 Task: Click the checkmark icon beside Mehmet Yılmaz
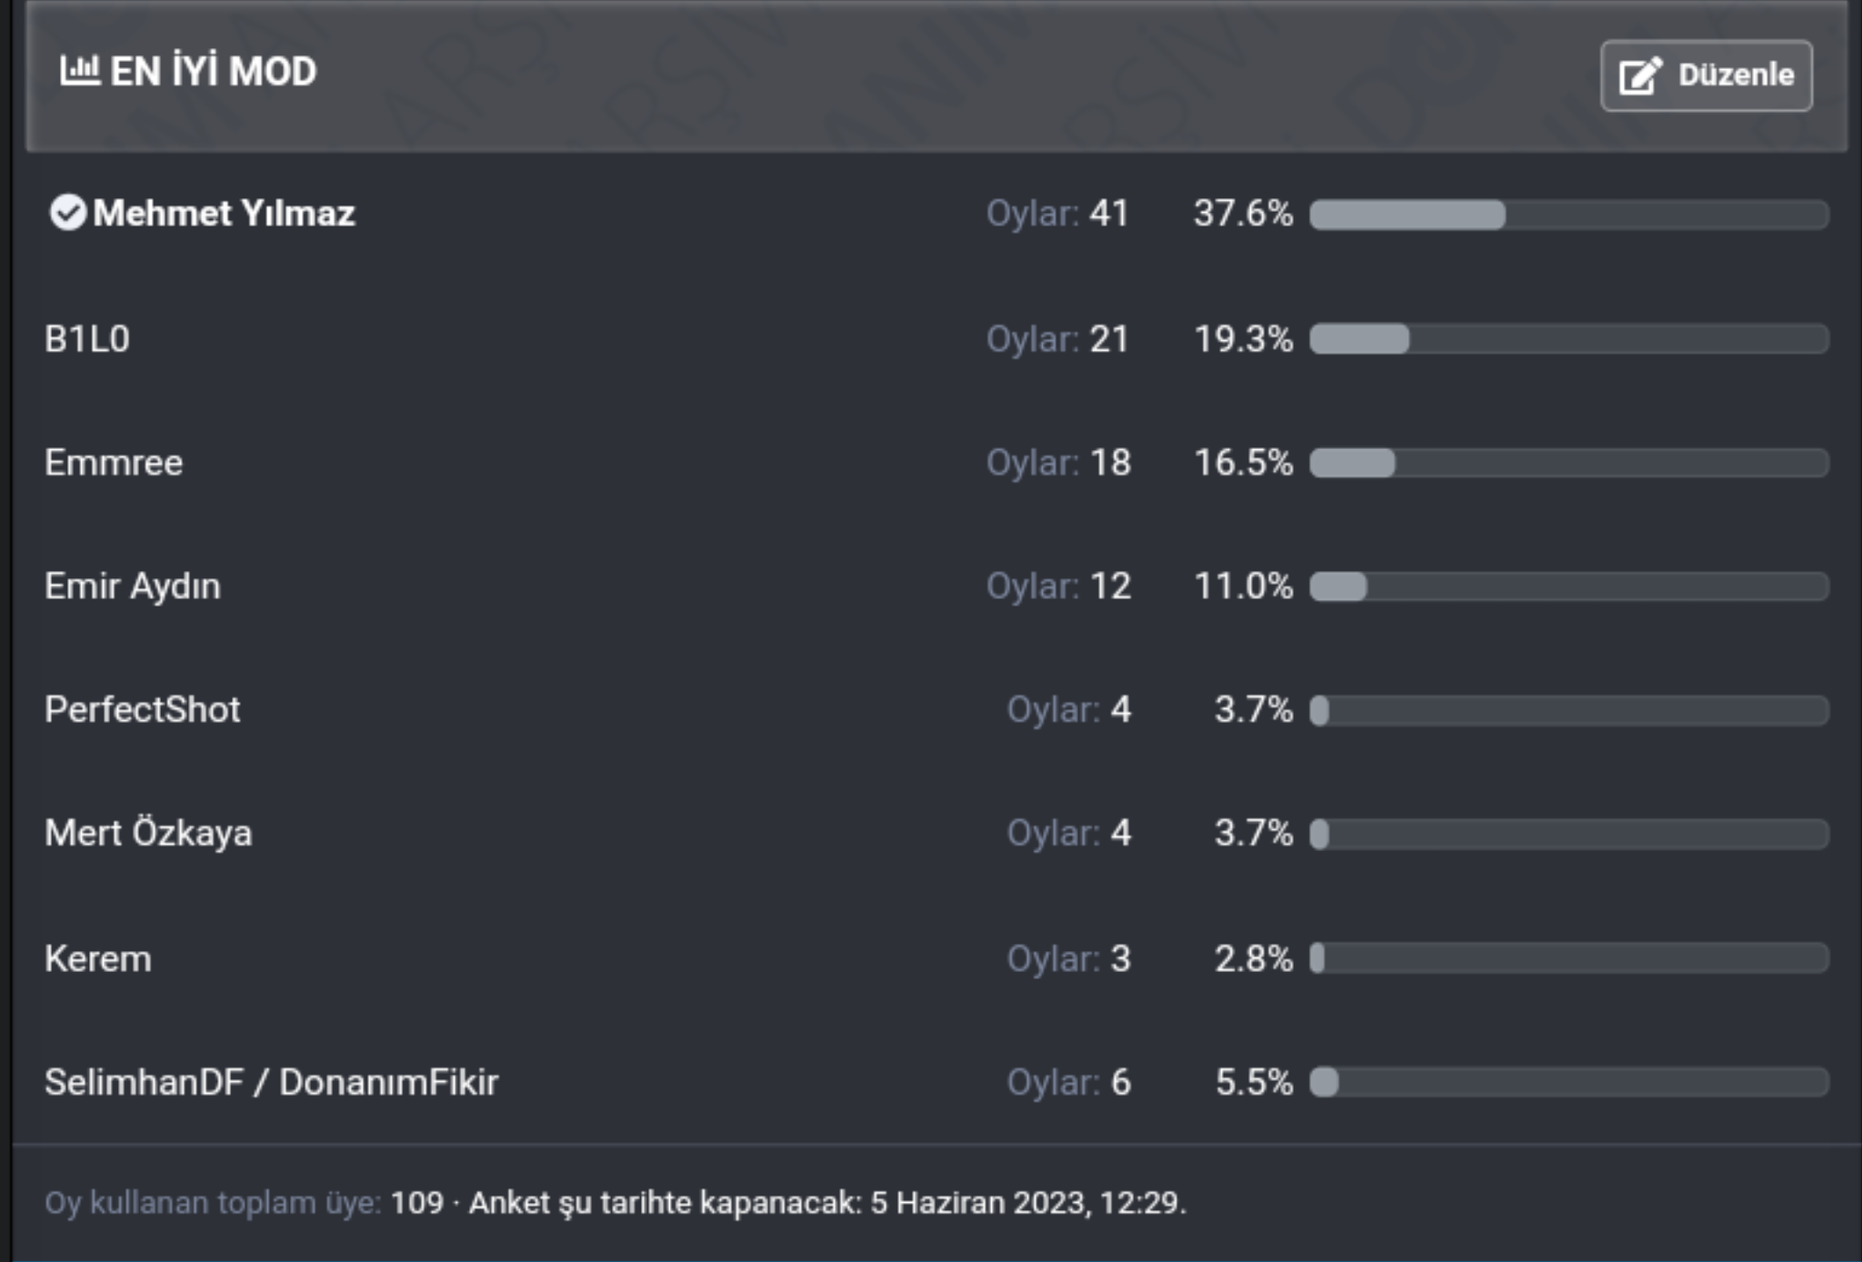pos(67,213)
